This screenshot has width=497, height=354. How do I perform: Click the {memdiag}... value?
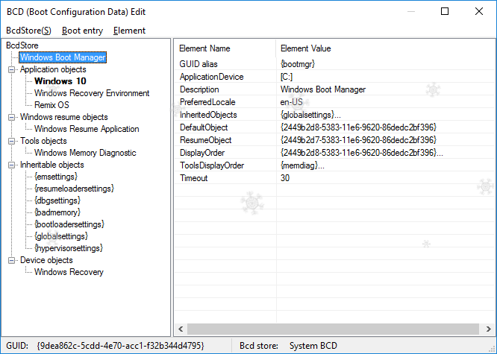tap(302, 165)
